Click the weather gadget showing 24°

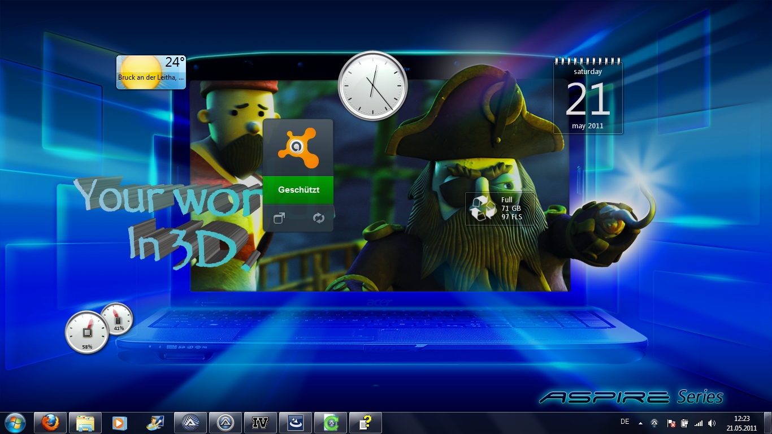pyautogui.click(x=151, y=72)
